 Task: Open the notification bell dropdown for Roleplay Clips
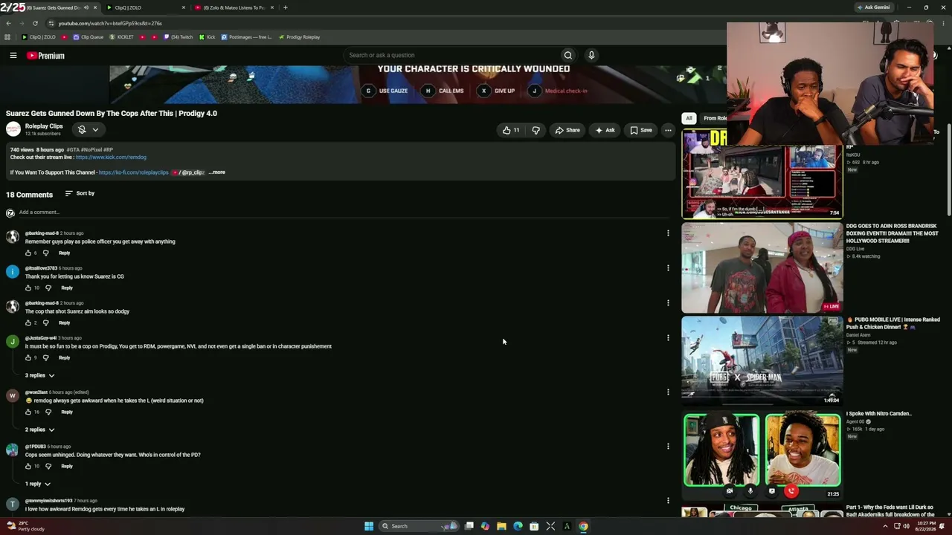click(89, 129)
